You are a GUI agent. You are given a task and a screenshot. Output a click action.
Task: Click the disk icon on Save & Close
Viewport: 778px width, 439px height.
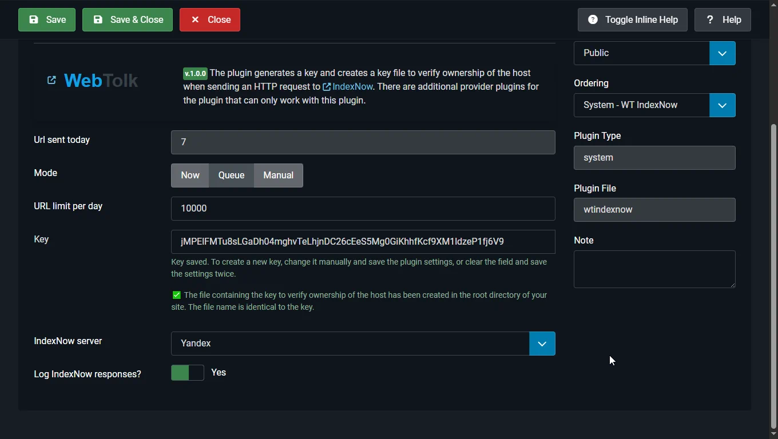coord(98,19)
